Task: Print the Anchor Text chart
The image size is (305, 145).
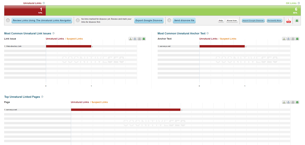Action: coord(288,39)
